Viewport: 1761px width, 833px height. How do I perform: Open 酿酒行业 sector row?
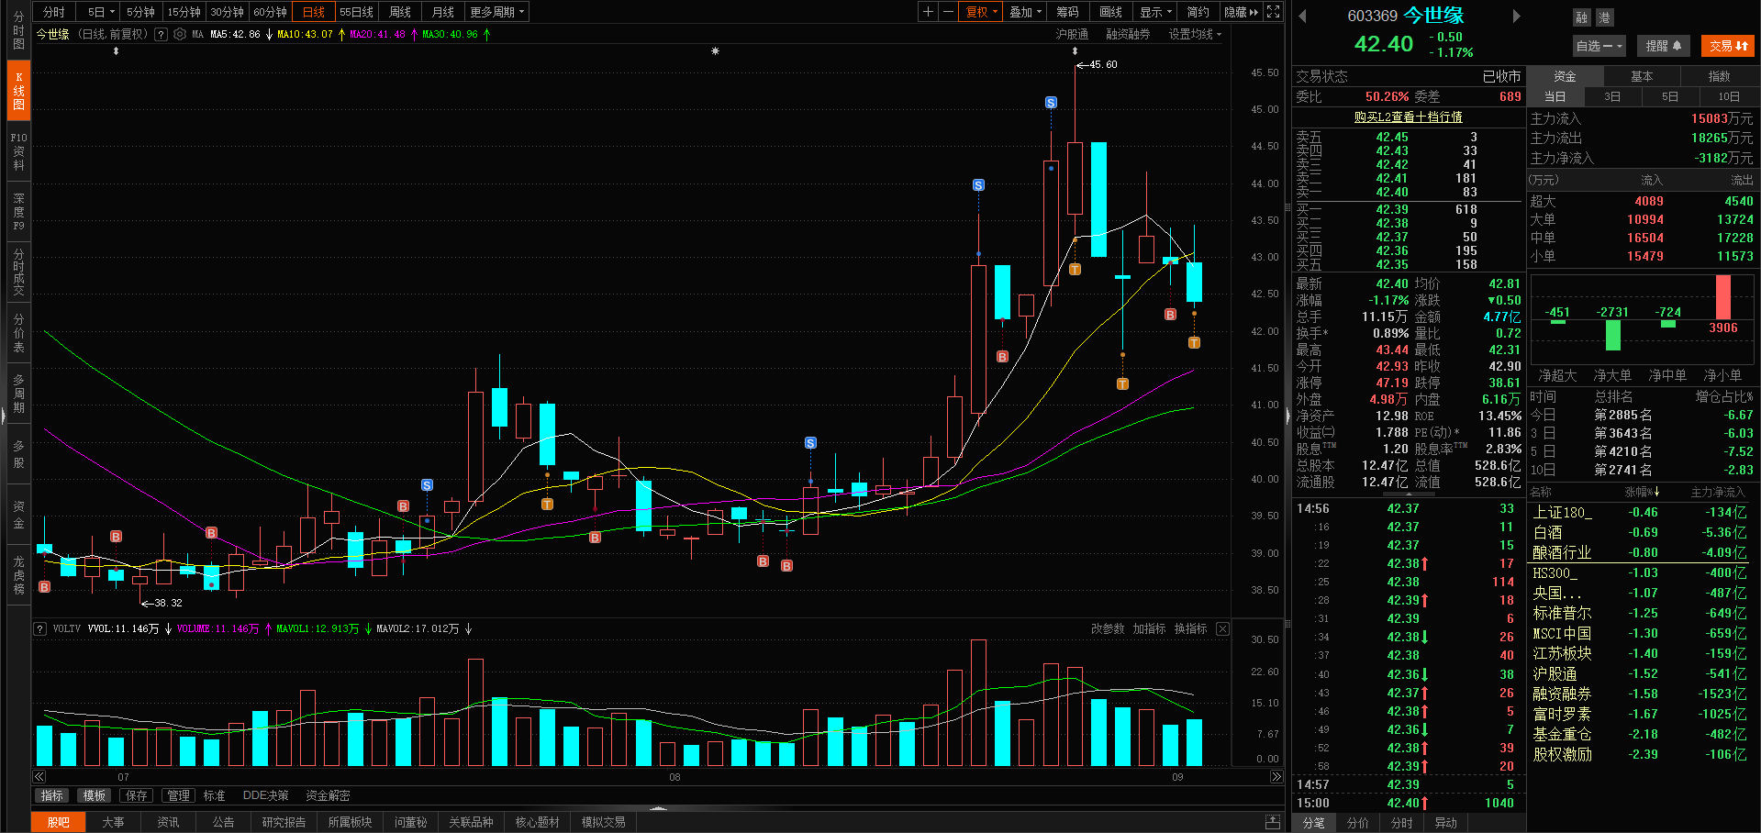pos(1643,552)
